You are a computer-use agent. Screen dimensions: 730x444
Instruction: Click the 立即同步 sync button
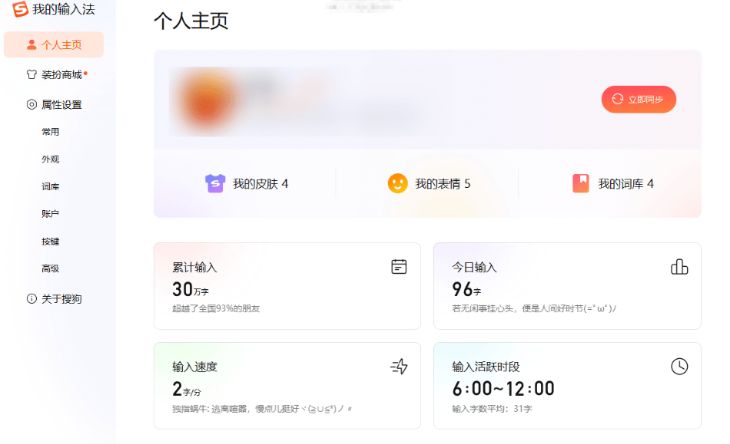pos(638,99)
